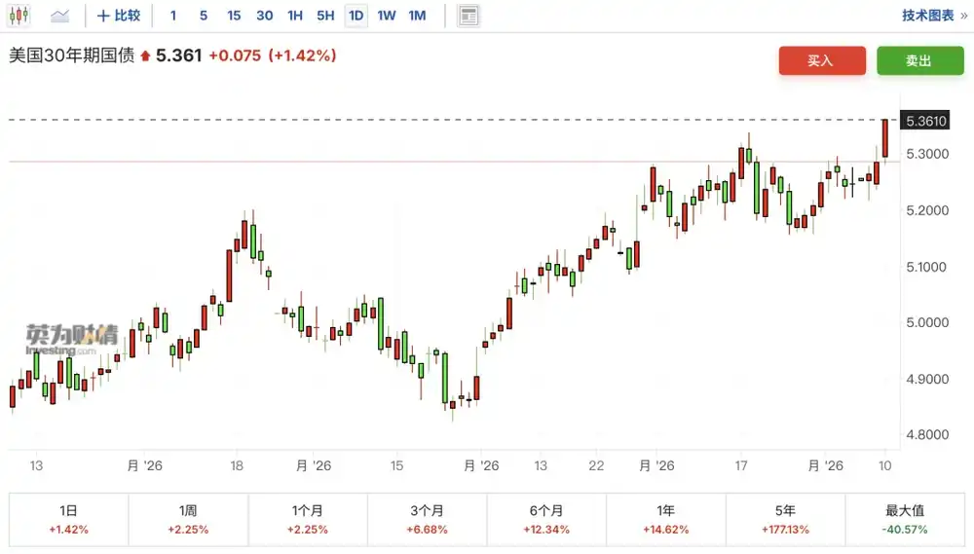Click the 17 date axis label

coord(741,465)
